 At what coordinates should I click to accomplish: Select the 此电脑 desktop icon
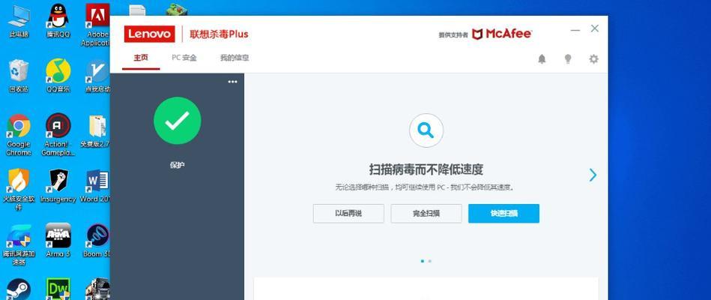[x=19, y=21]
